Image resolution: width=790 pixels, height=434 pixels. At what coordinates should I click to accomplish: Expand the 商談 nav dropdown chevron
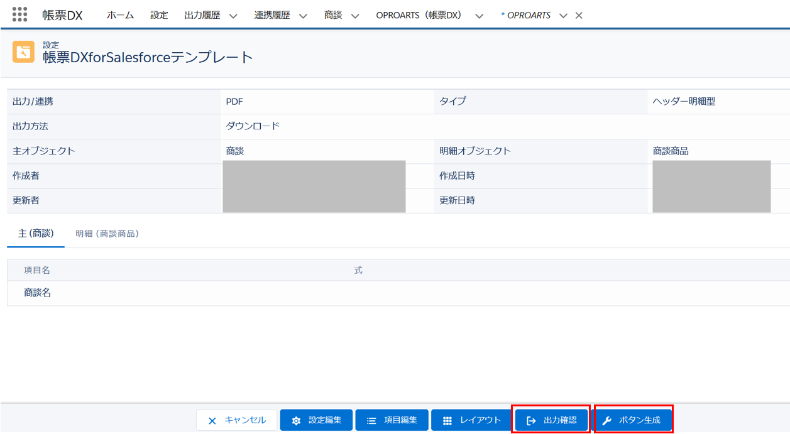pyautogui.click(x=355, y=16)
